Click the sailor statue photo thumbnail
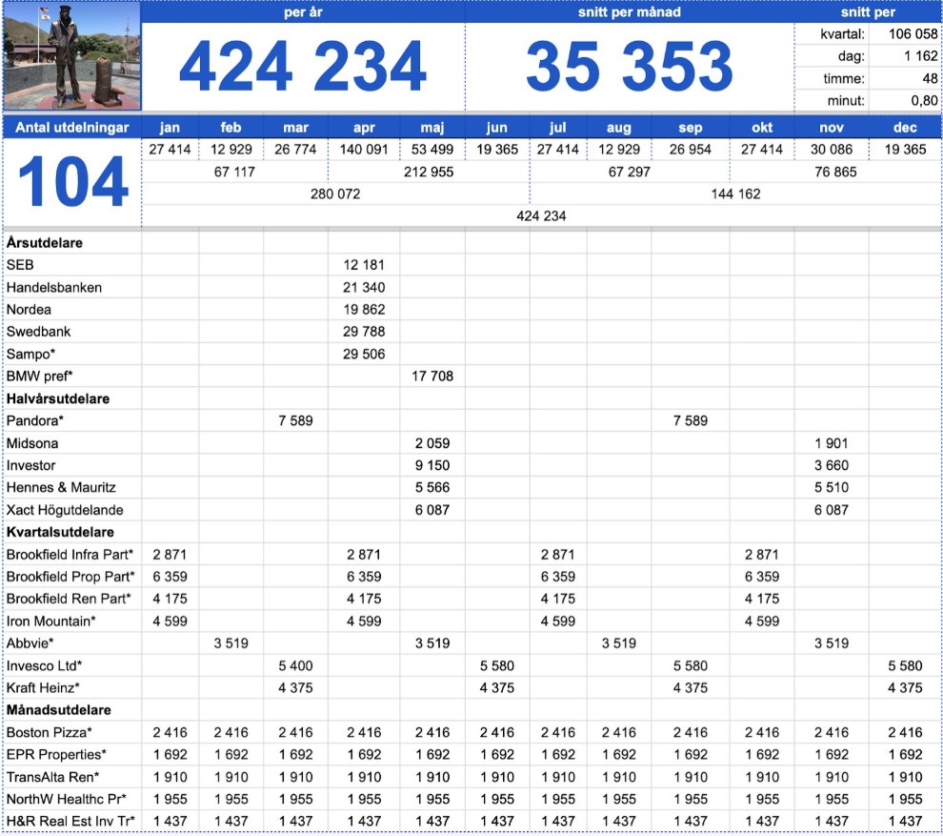943x836 pixels. point(71,56)
